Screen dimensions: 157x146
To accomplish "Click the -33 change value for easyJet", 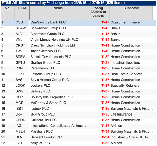I will point(105,143).
